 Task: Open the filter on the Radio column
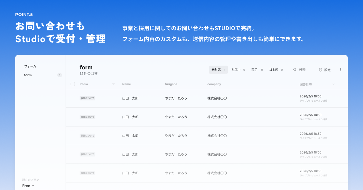coord(113,84)
